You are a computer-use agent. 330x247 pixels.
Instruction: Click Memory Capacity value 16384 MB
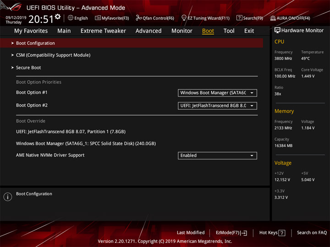pos(283,145)
